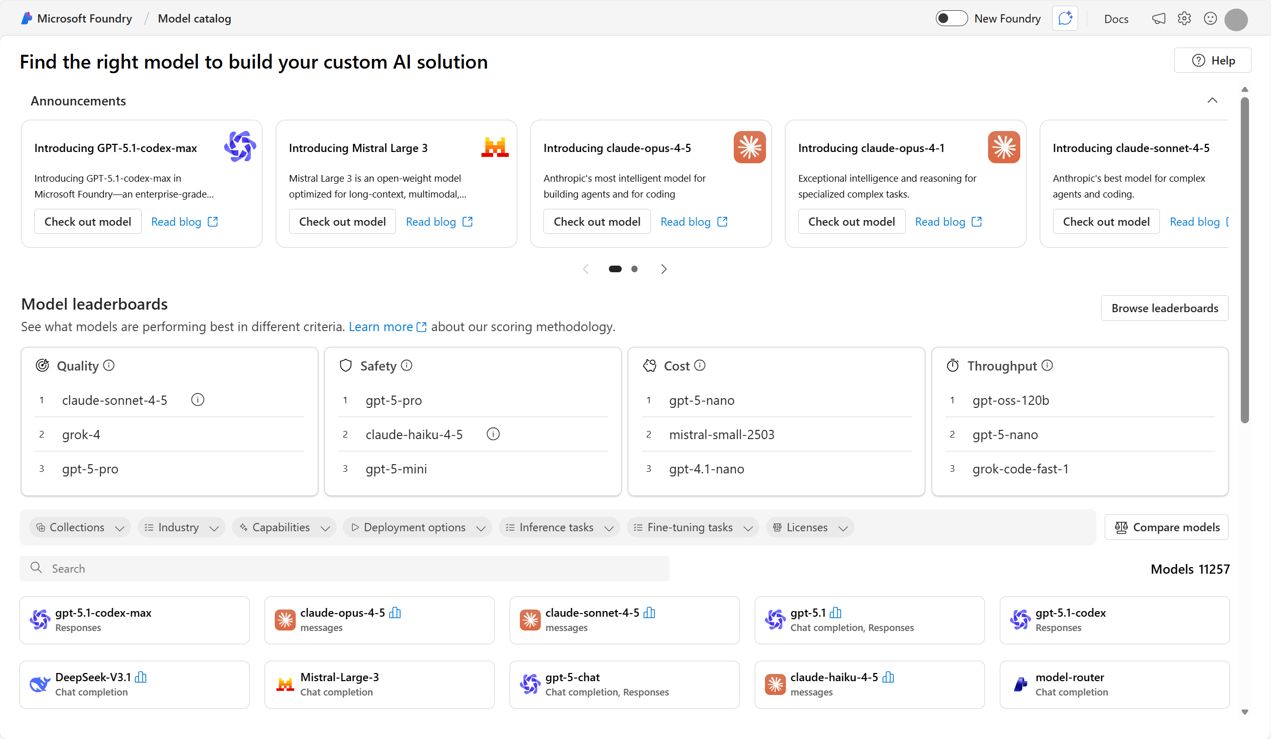Open the Docs menu item

(1116, 18)
